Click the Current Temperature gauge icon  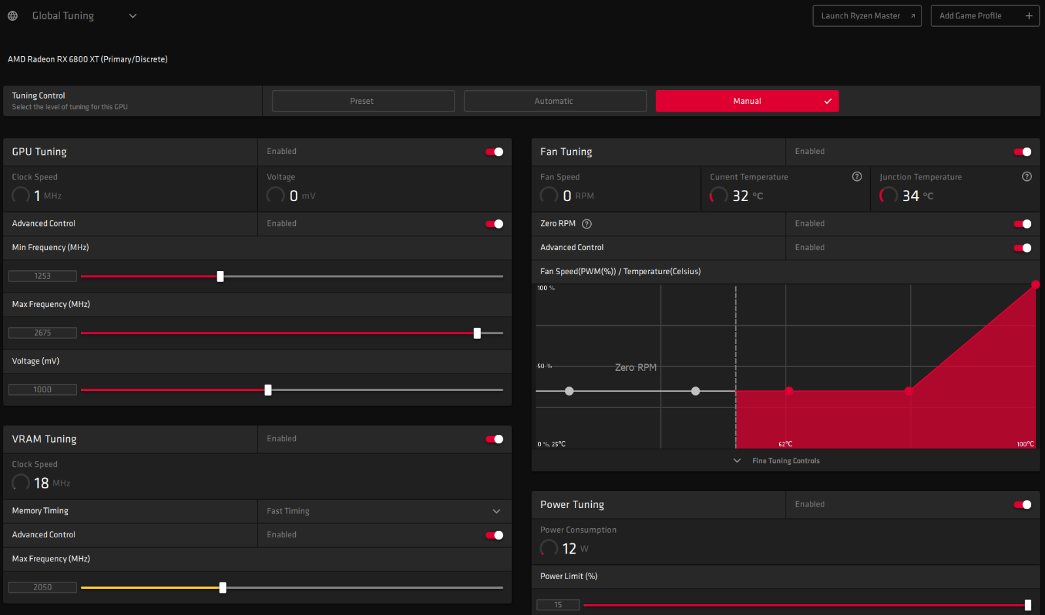[x=719, y=195]
